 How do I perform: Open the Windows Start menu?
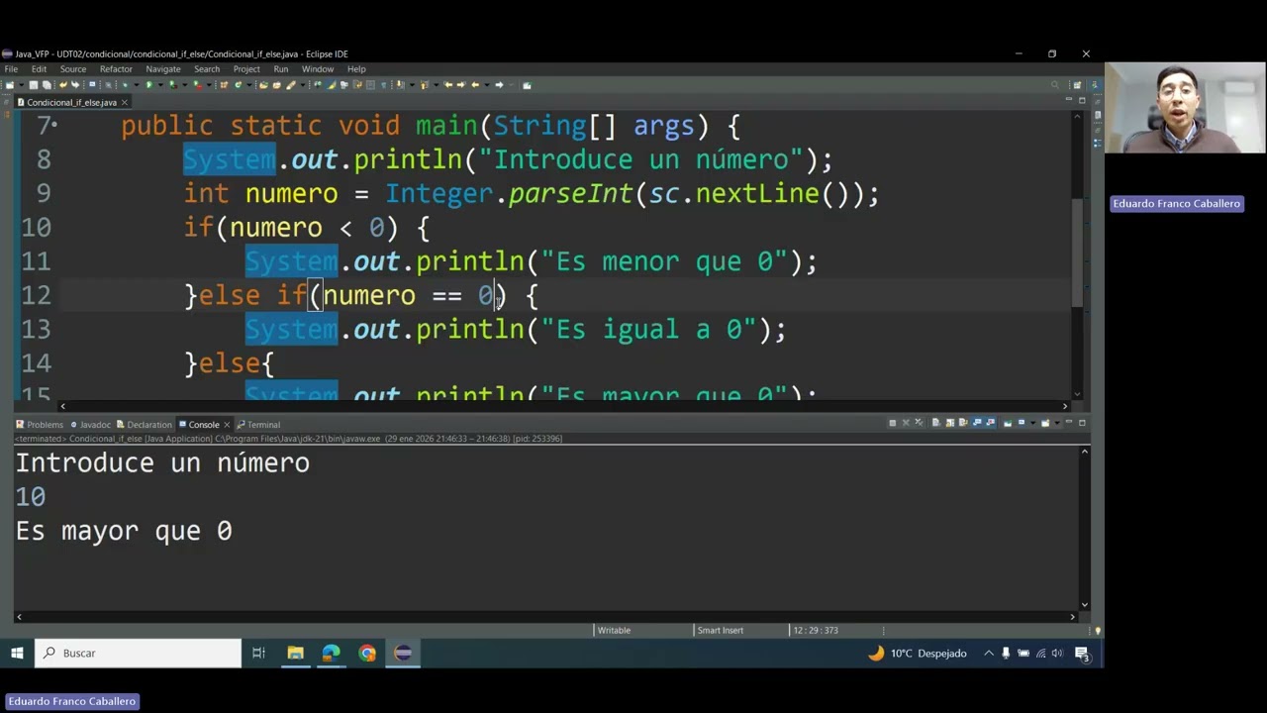(17, 653)
